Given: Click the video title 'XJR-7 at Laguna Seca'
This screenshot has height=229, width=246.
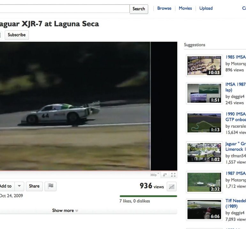Looking at the screenshot, I should point(60,24).
